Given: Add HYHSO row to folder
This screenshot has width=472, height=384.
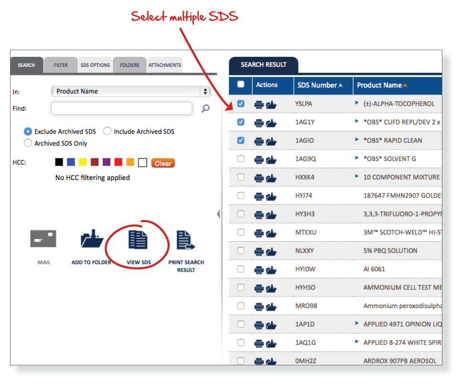Looking at the screenshot, I should pos(271,288).
